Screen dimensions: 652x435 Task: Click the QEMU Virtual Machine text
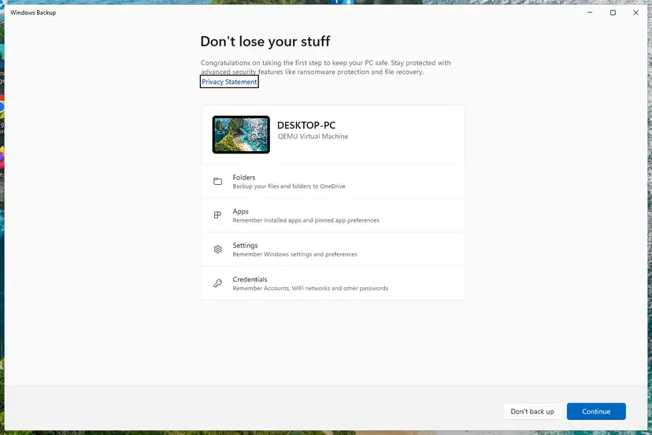pos(313,136)
